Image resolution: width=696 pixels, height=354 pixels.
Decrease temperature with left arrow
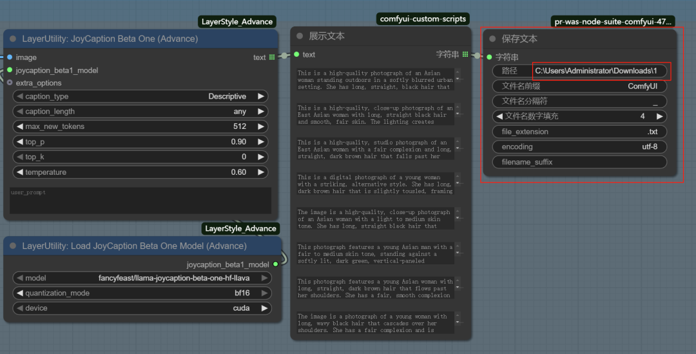pyautogui.click(x=19, y=172)
